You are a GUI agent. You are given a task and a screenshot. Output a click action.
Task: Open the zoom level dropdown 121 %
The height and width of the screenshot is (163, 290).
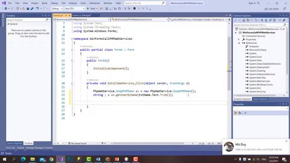pos(58,143)
